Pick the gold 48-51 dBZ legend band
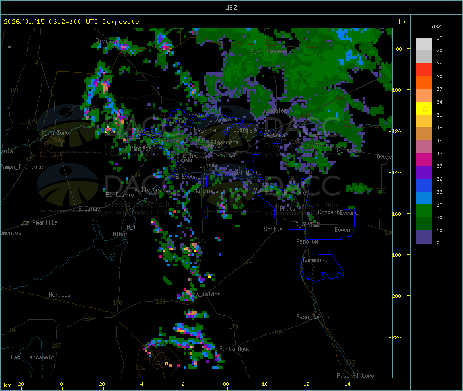The width and height of the screenshot is (463, 391). (424, 121)
